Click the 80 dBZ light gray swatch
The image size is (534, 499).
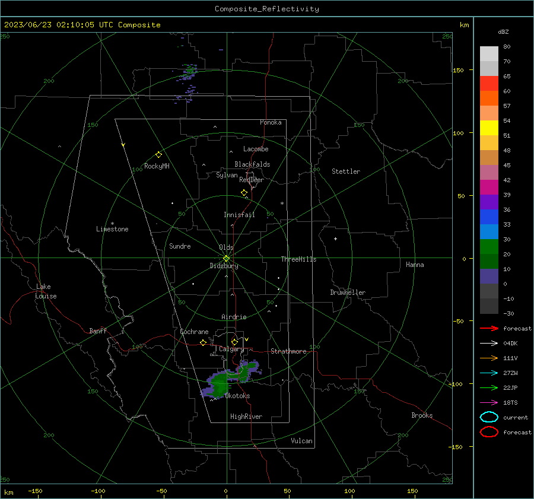[x=489, y=53]
